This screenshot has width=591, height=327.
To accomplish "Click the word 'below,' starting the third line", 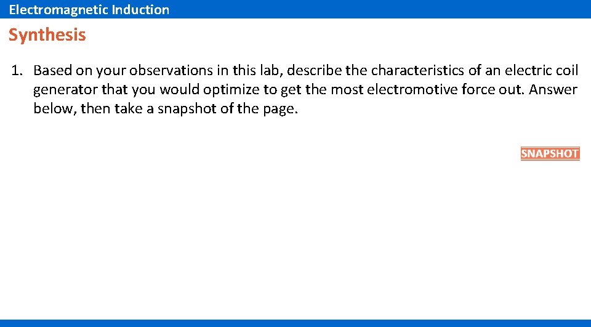I will pyautogui.click(x=55, y=109).
